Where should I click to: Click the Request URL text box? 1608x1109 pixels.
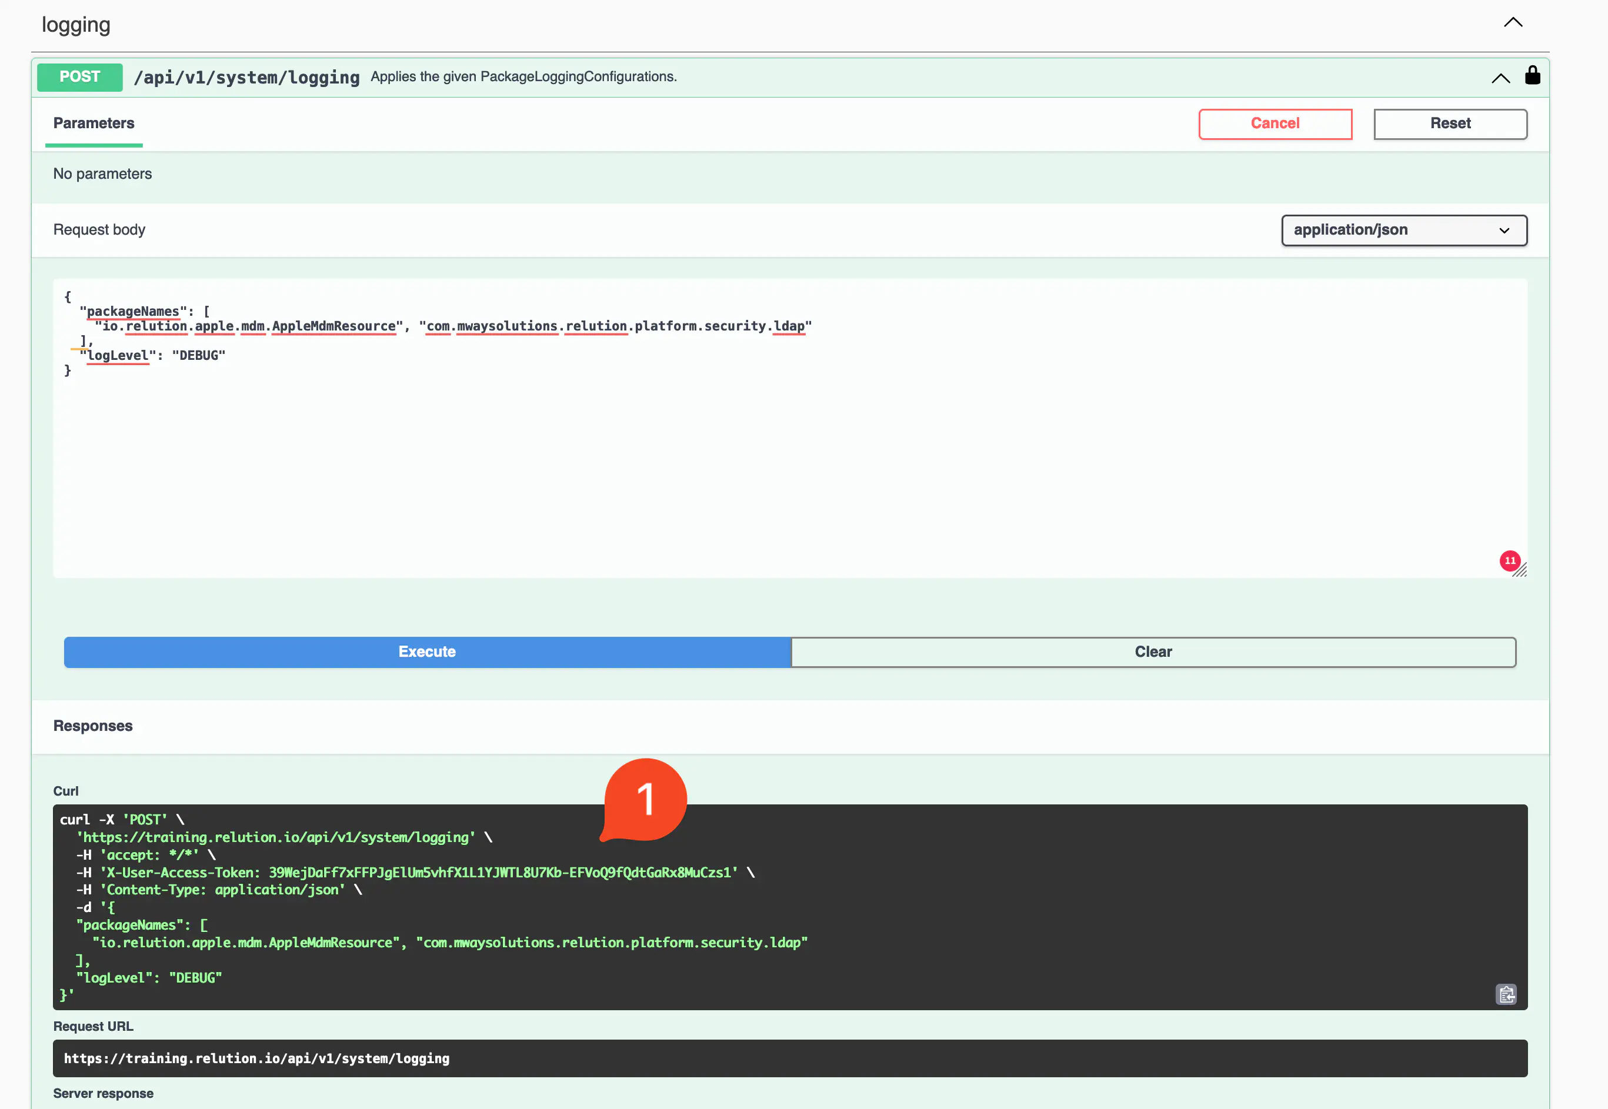point(789,1058)
